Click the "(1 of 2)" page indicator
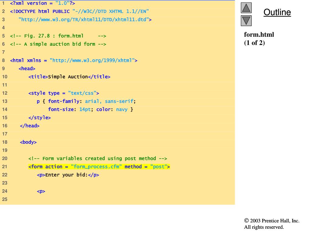Viewport: 311px width, 233px height. click(255, 43)
